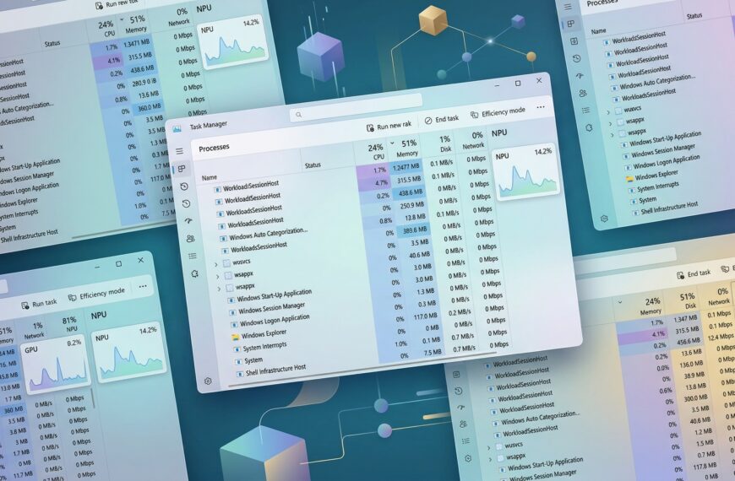Open Startup apps gauge icon in top-right window
735x481 pixels.
pyautogui.click(x=580, y=76)
